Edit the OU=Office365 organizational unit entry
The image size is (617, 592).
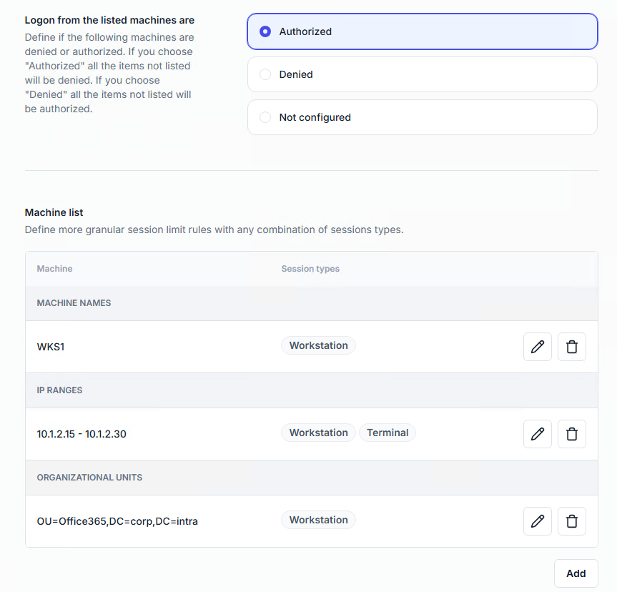537,521
